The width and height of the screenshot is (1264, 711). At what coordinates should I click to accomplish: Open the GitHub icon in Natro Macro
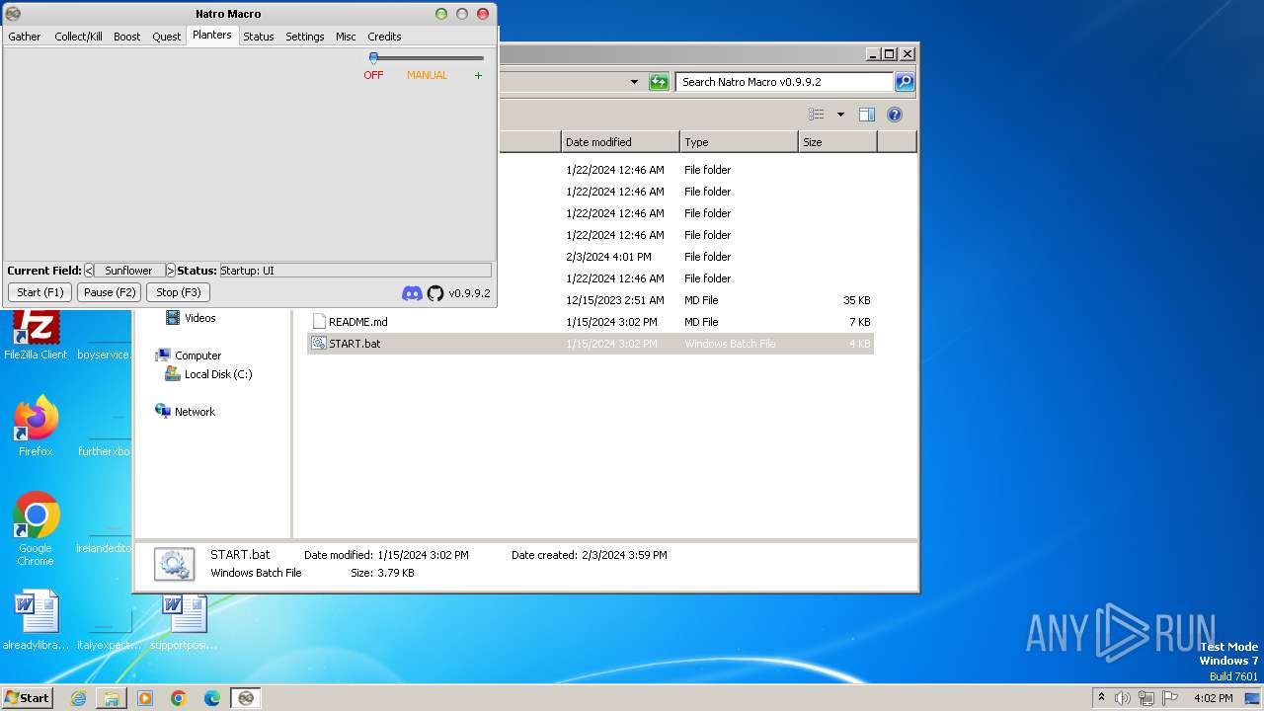(x=435, y=293)
